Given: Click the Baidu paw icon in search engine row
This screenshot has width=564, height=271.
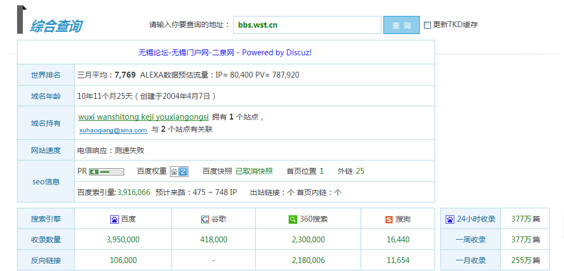Looking at the screenshot, I should tap(115, 219).
